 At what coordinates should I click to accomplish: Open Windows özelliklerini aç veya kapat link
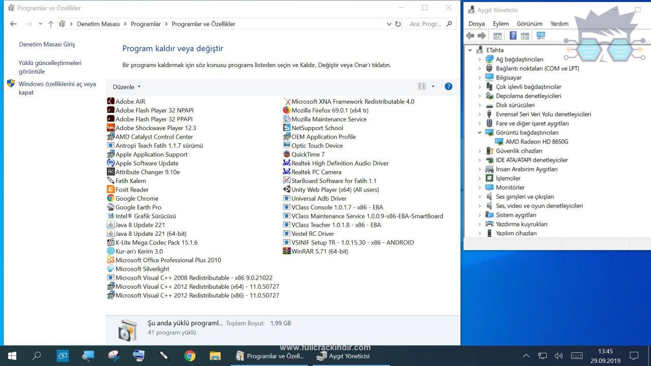[57, 88]
